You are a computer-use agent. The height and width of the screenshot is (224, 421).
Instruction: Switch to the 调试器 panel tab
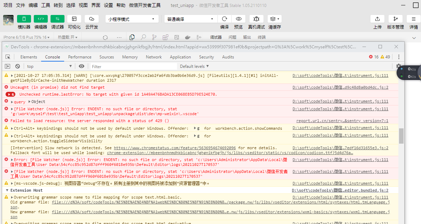(216, 37)
